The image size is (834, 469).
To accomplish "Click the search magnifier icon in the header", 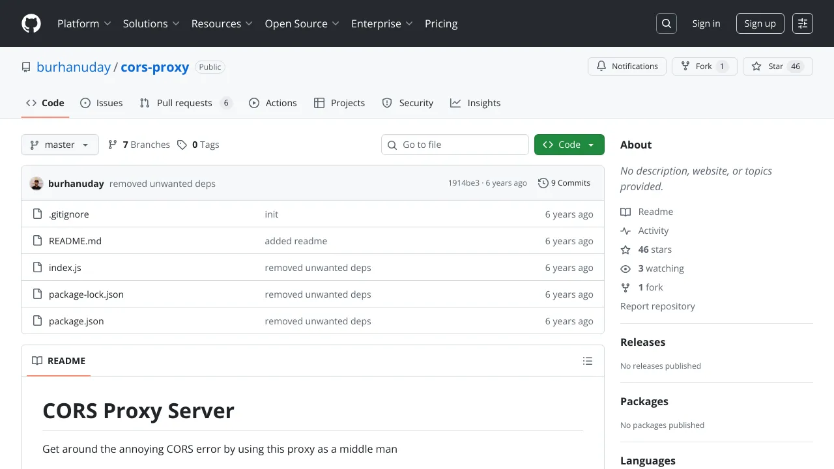I will point(667,23).
